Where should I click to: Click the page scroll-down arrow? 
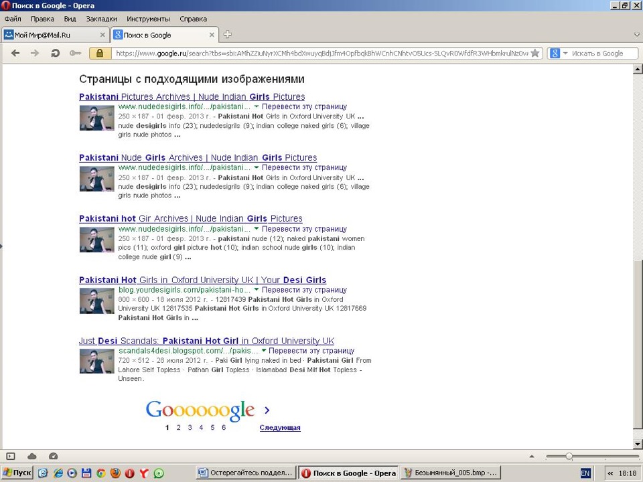coord(638,444)
